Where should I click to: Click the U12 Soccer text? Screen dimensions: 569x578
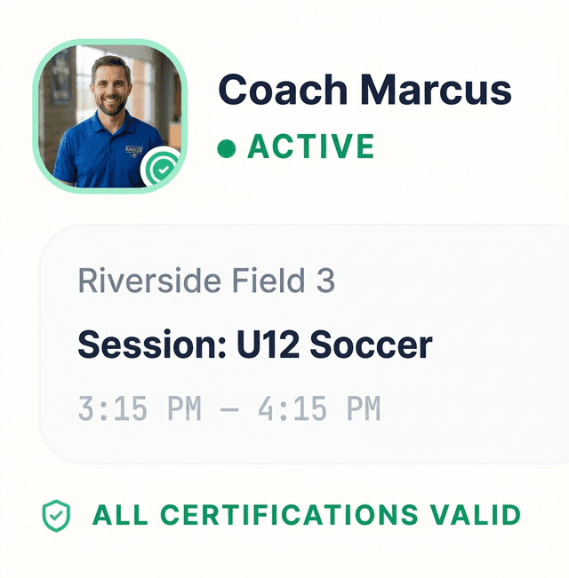click(x=334, y=344)
